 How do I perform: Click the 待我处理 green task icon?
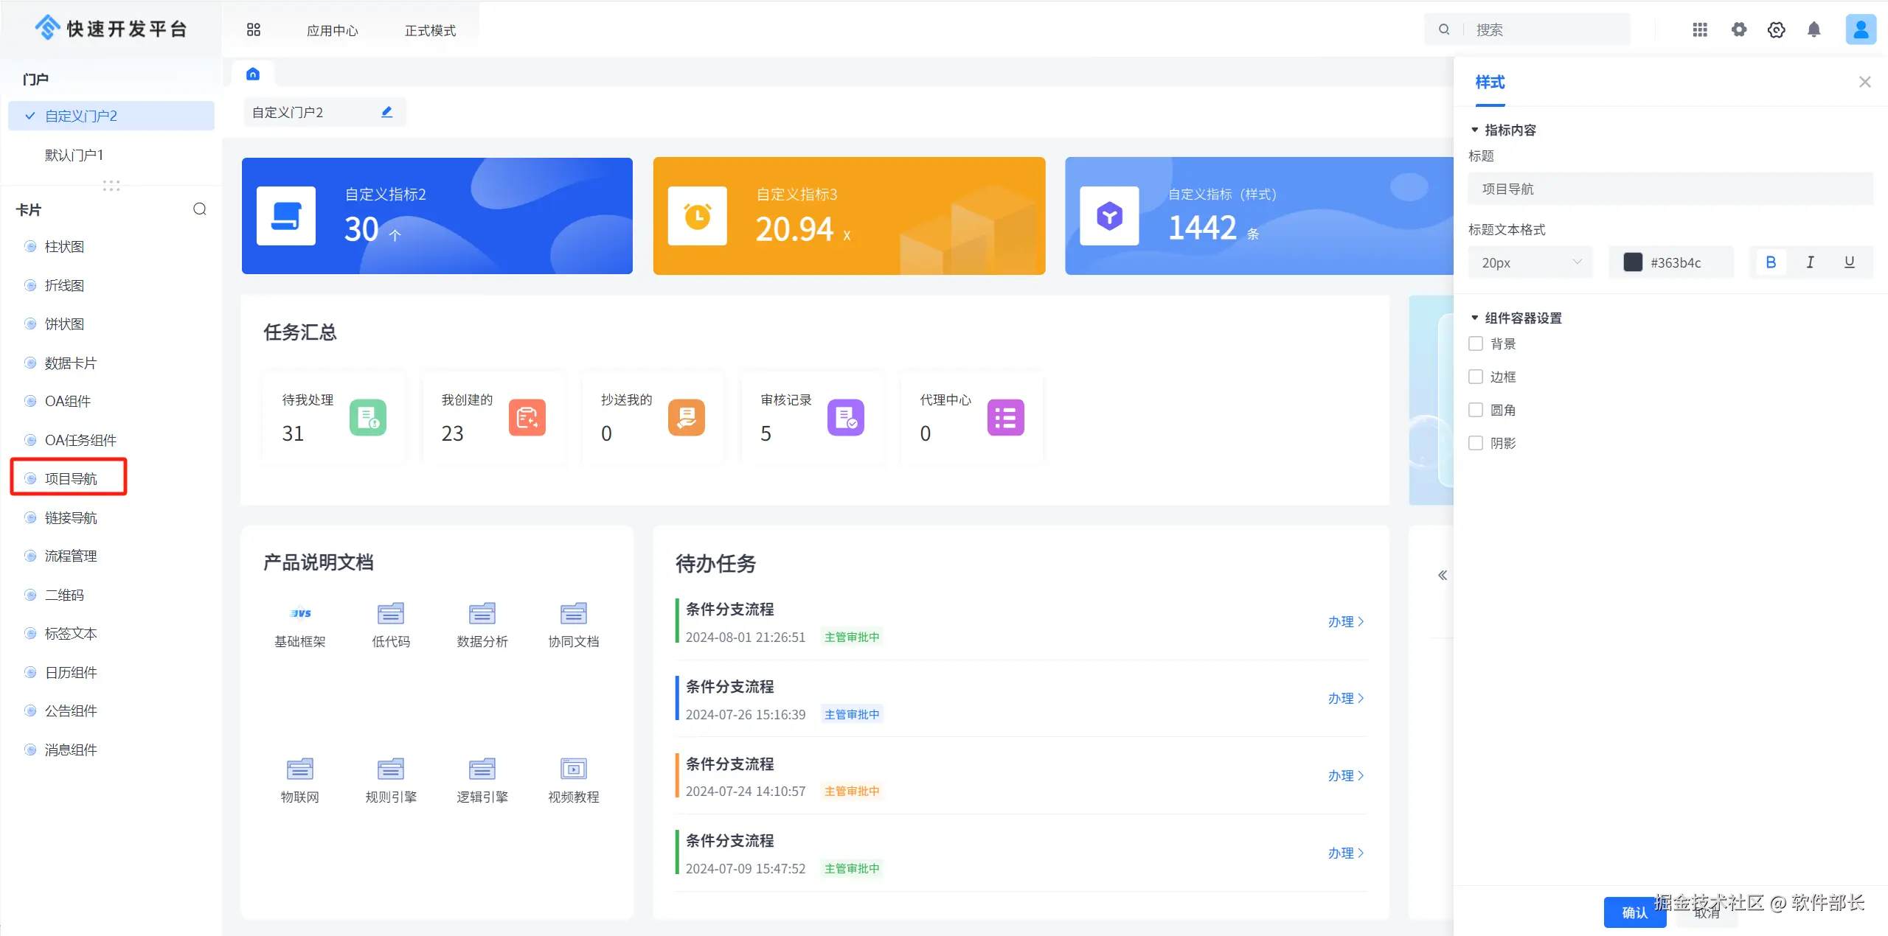367,417
